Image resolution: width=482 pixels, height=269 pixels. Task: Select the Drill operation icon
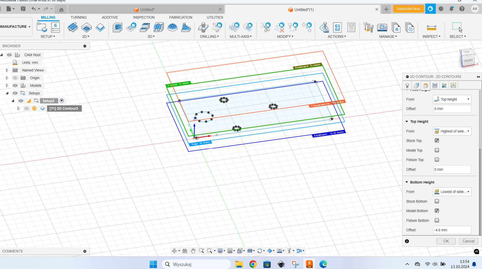[203, 27]
